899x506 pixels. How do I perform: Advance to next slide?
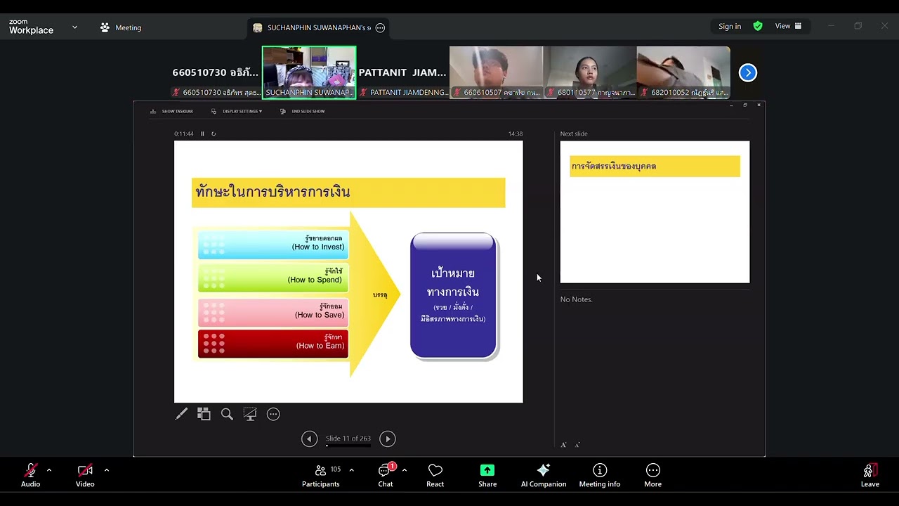coord(387,439)
